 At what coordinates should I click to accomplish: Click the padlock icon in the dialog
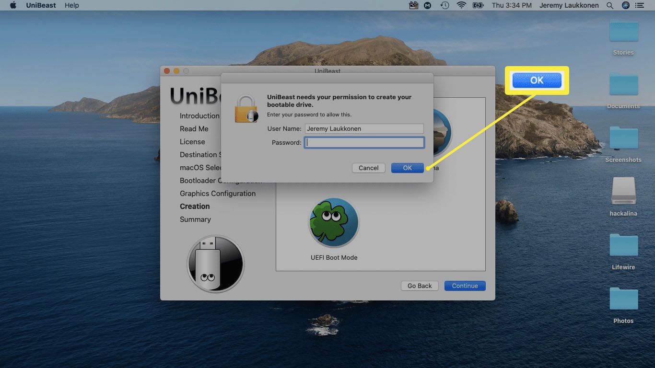click(x=246, y=109)
